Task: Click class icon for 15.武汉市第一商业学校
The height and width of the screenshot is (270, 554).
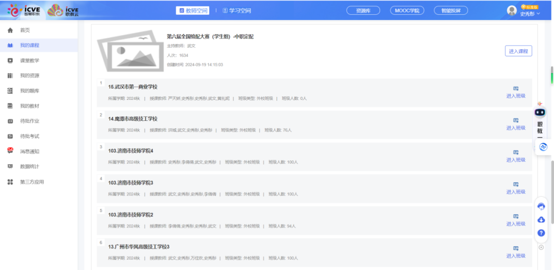Action: [x=516, y=89]
